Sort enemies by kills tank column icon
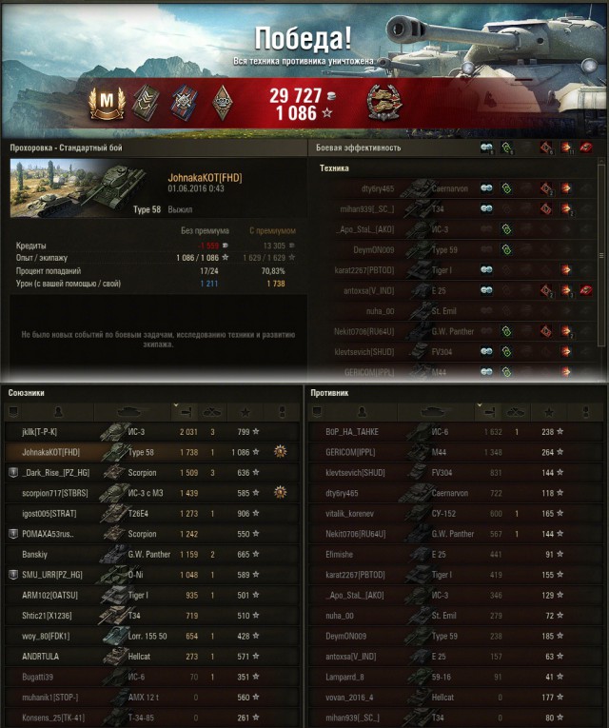 (515, 412)
